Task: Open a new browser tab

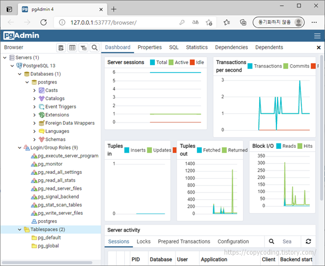Action: [x=113, y=9]
